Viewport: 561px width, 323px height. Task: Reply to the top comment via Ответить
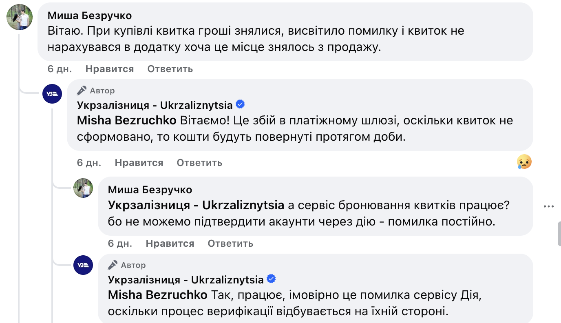[x=170, y=69]
